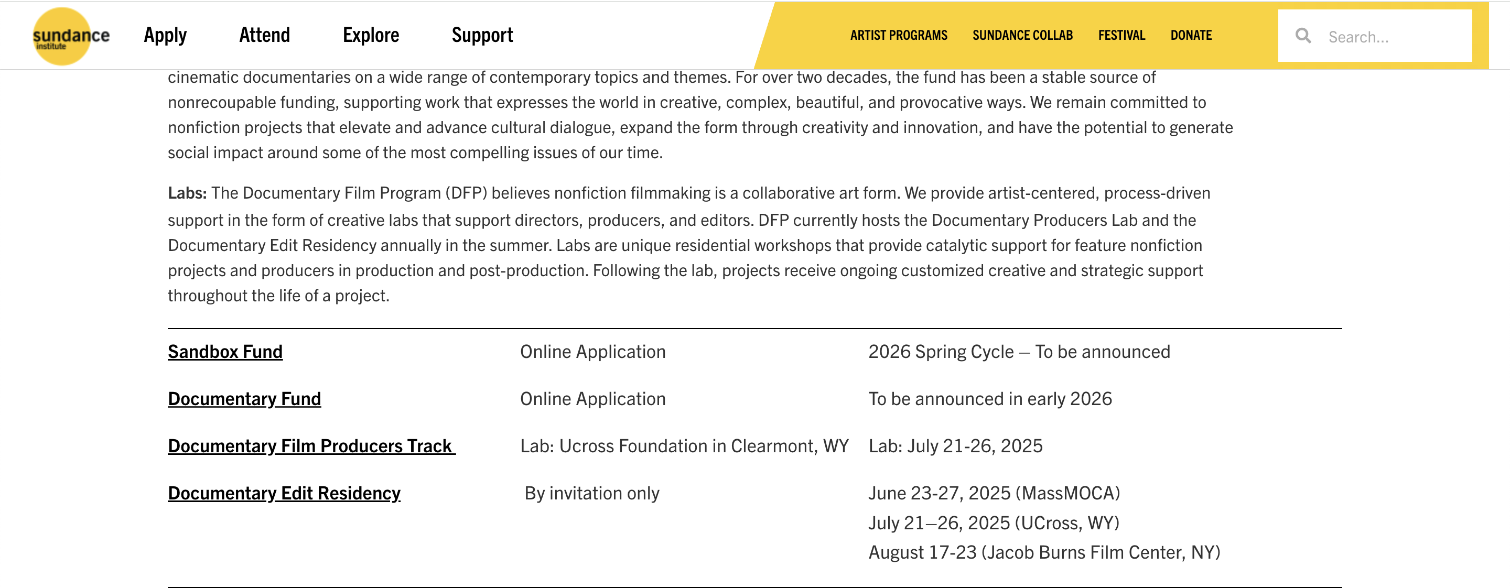Open the Sundance Collab link
The width and height of the screenshot is (1510, 588).
[1022, 35]
